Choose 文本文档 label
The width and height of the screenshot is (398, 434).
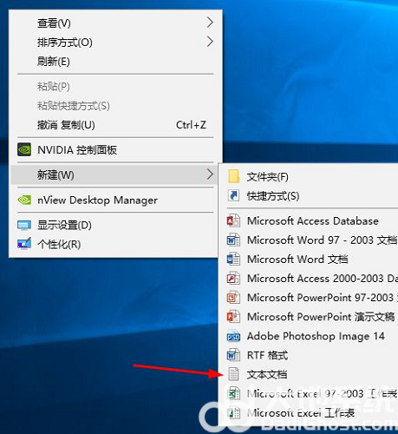tap(267, 374)
